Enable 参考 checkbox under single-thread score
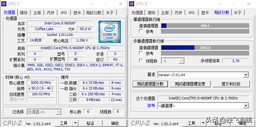This screenshot has width=256, height=127. click(141, 31)
